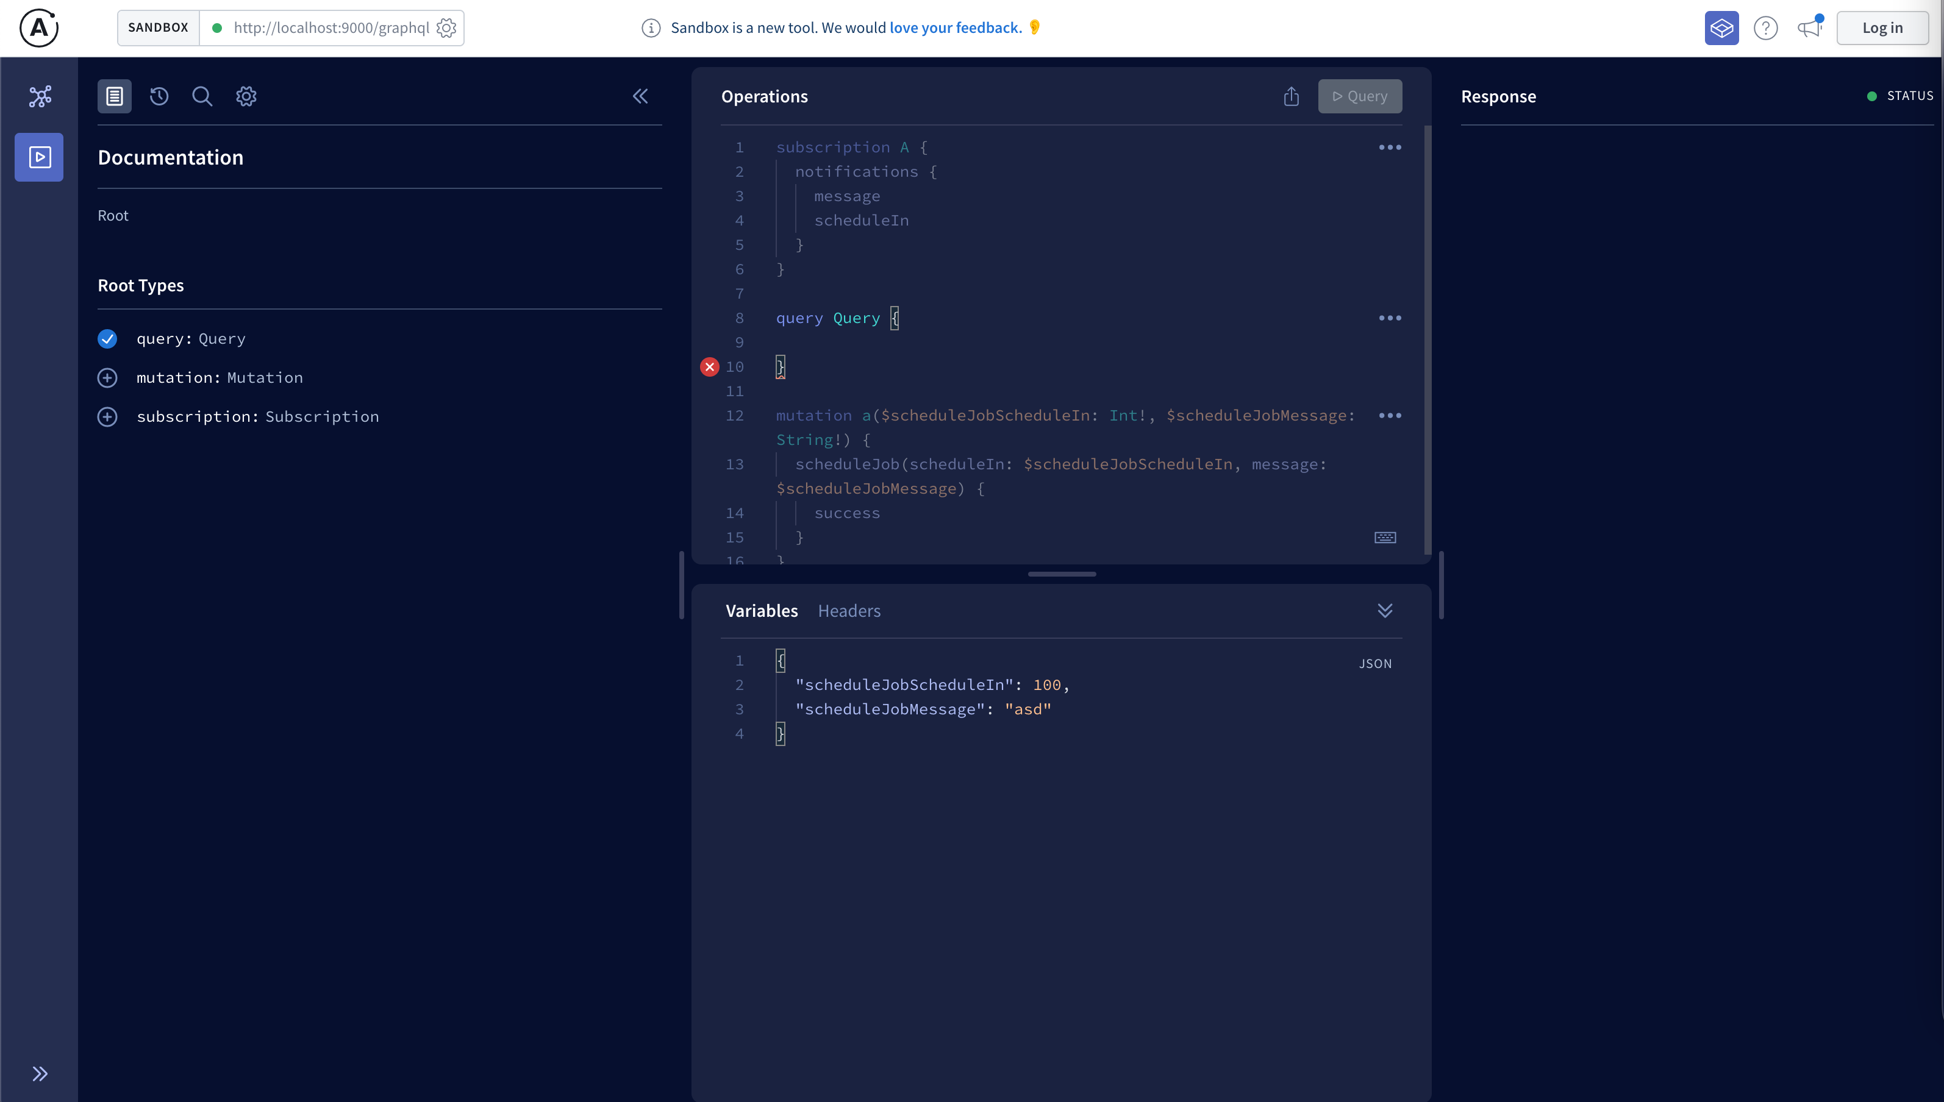Click the share operation icon
Screen dimensions: 1944x1102
1292,96
